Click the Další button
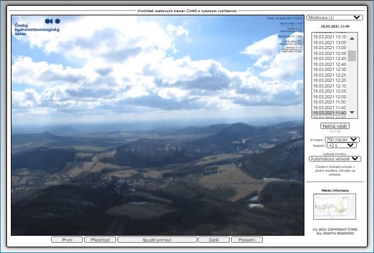The width and height of the screenshot is (374, 253). [214, 240]
